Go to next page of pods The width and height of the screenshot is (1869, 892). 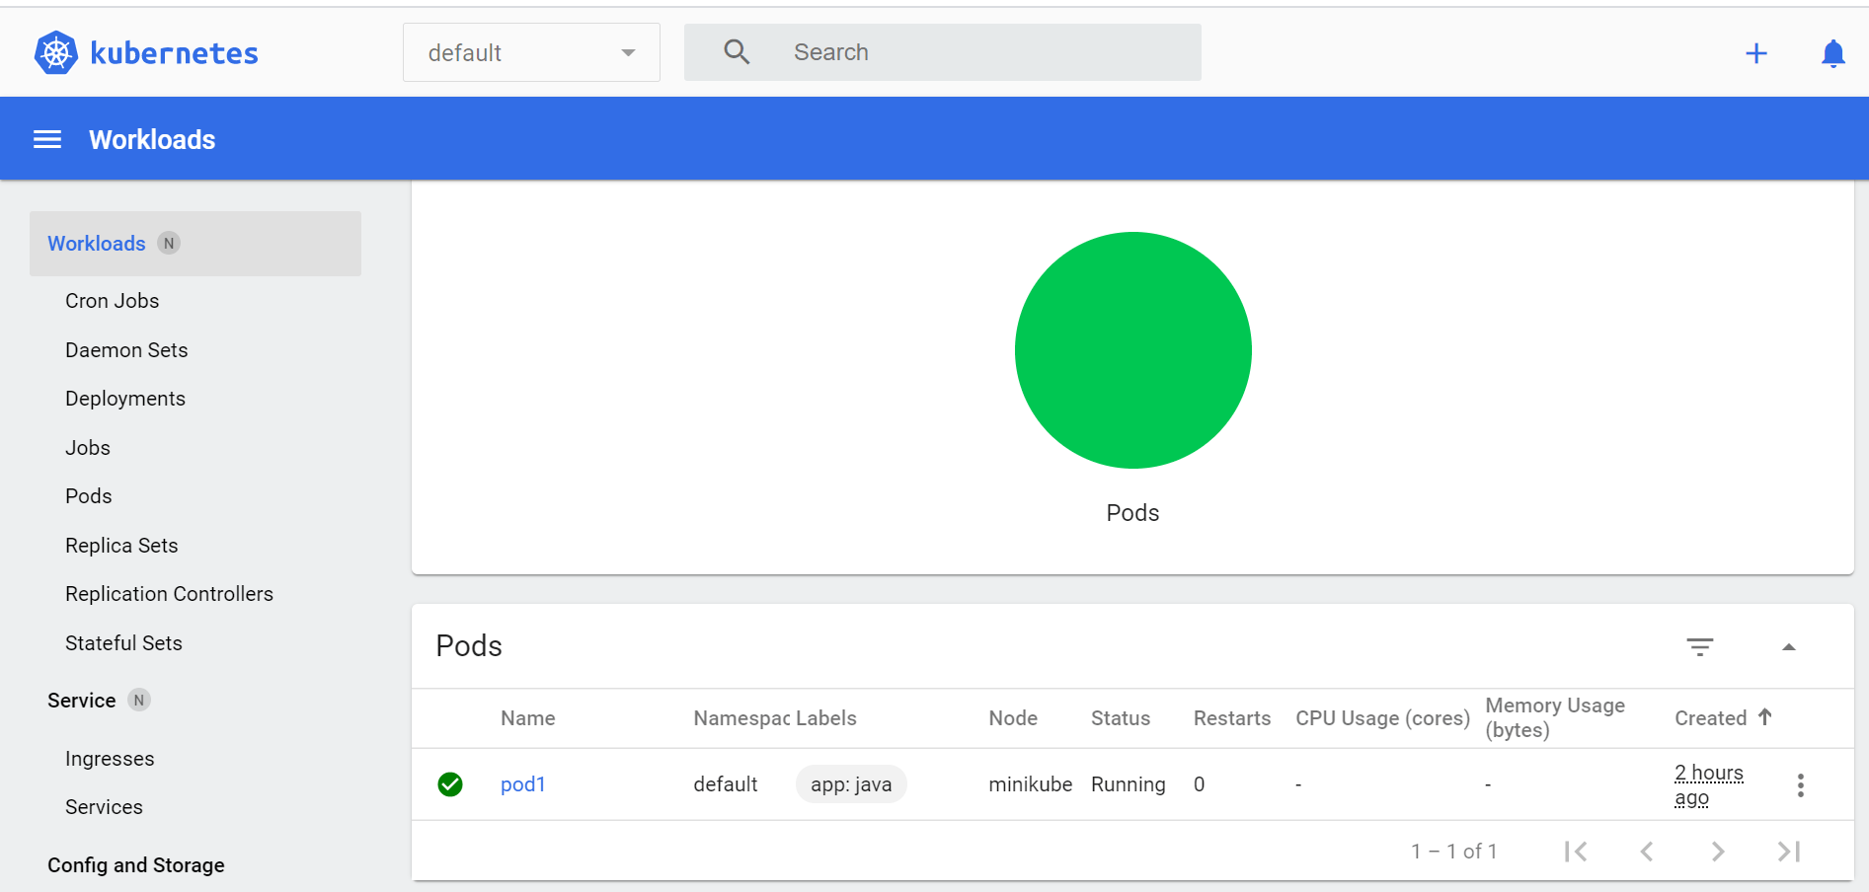click(1717, 852)
